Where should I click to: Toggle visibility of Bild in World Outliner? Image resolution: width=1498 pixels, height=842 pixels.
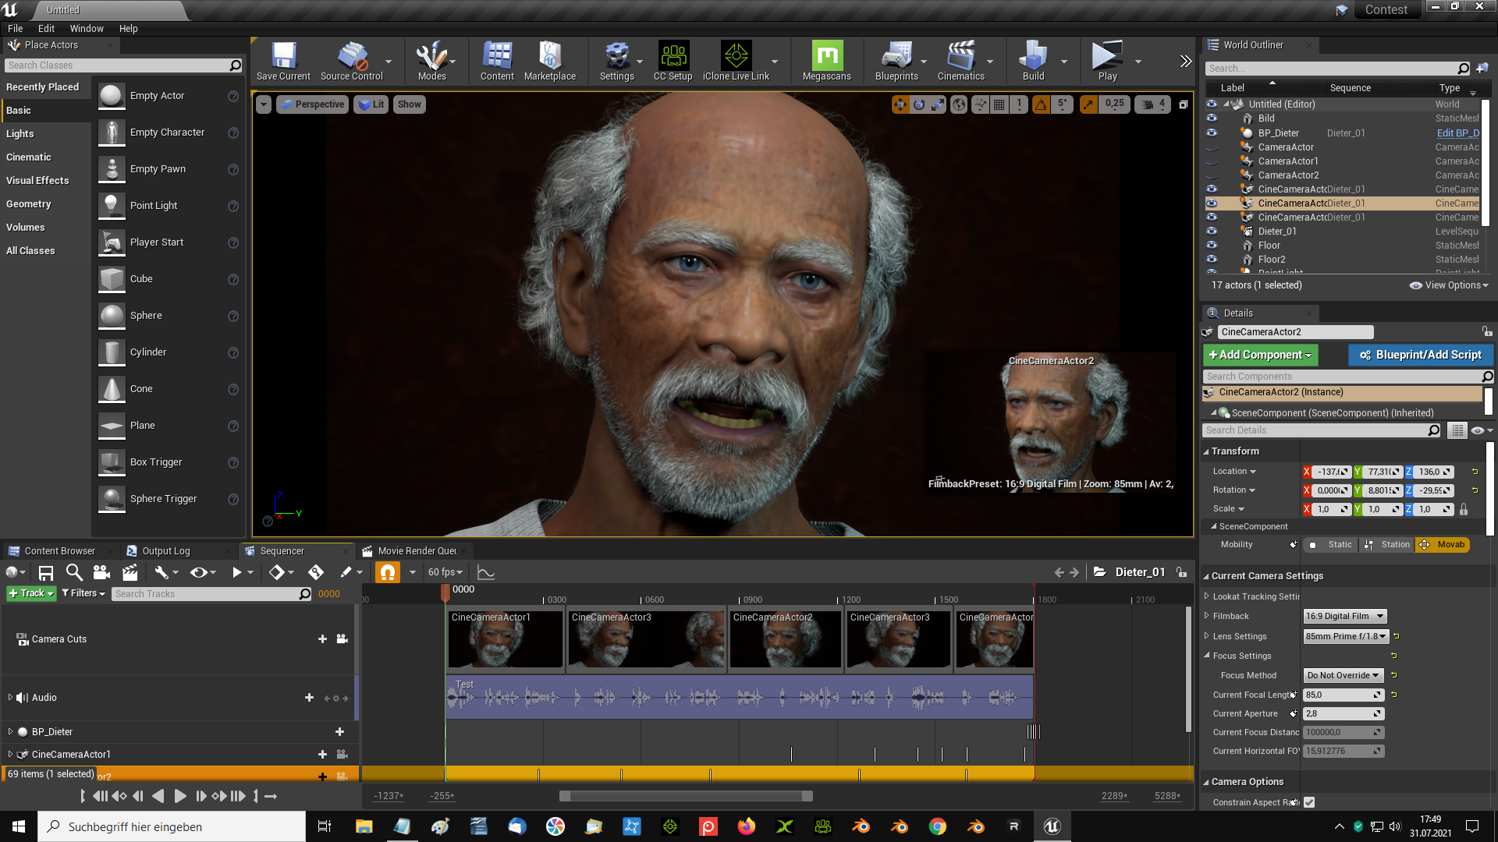(x=1211, y=119)
